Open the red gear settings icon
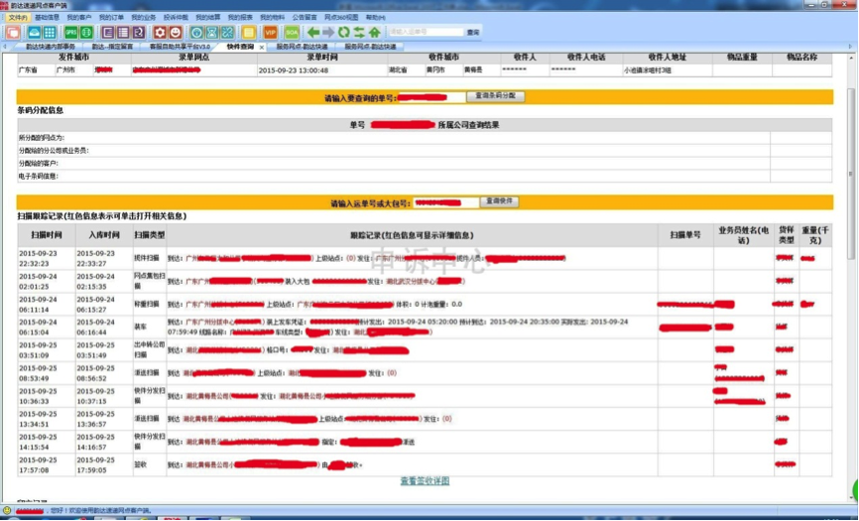Image resolution: width=859 pixels, height=521 pixels. point(160,33)
